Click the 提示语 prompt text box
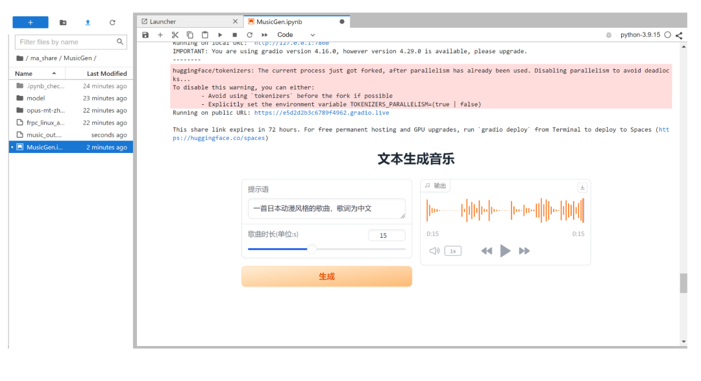701x381 pixels. click(326, 209)
